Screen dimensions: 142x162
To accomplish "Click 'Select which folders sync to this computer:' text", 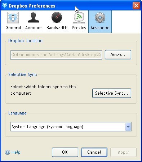I will [x=43, y=90].
